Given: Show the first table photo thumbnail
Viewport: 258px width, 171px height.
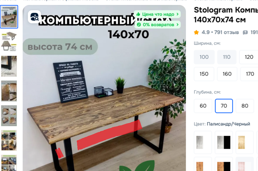Looking at the screenshot, I should pos(9,17).
